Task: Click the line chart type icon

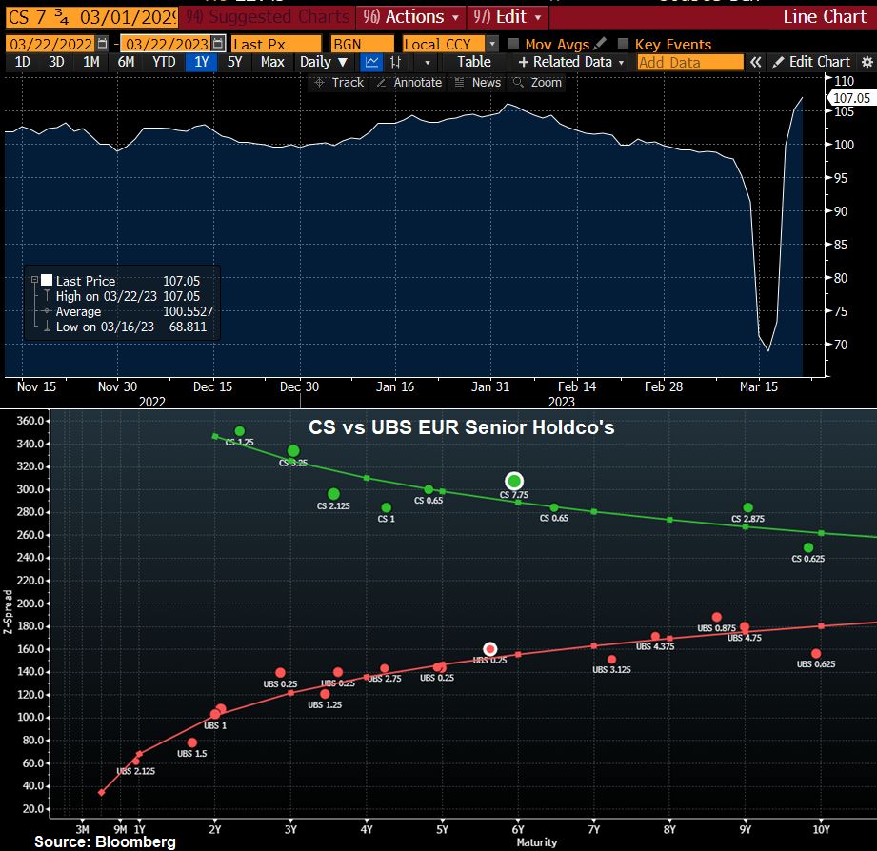Action: point(371,62)
